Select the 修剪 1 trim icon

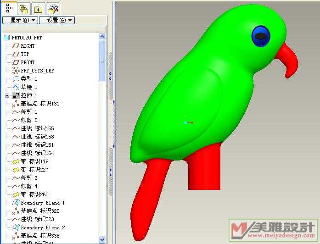pyautogui.click(x=16, y=112)
